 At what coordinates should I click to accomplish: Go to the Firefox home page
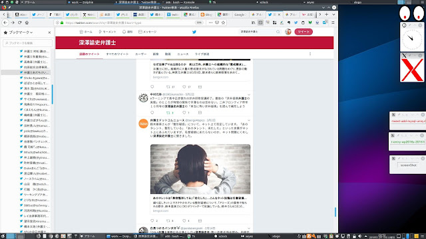pos(27,23)
